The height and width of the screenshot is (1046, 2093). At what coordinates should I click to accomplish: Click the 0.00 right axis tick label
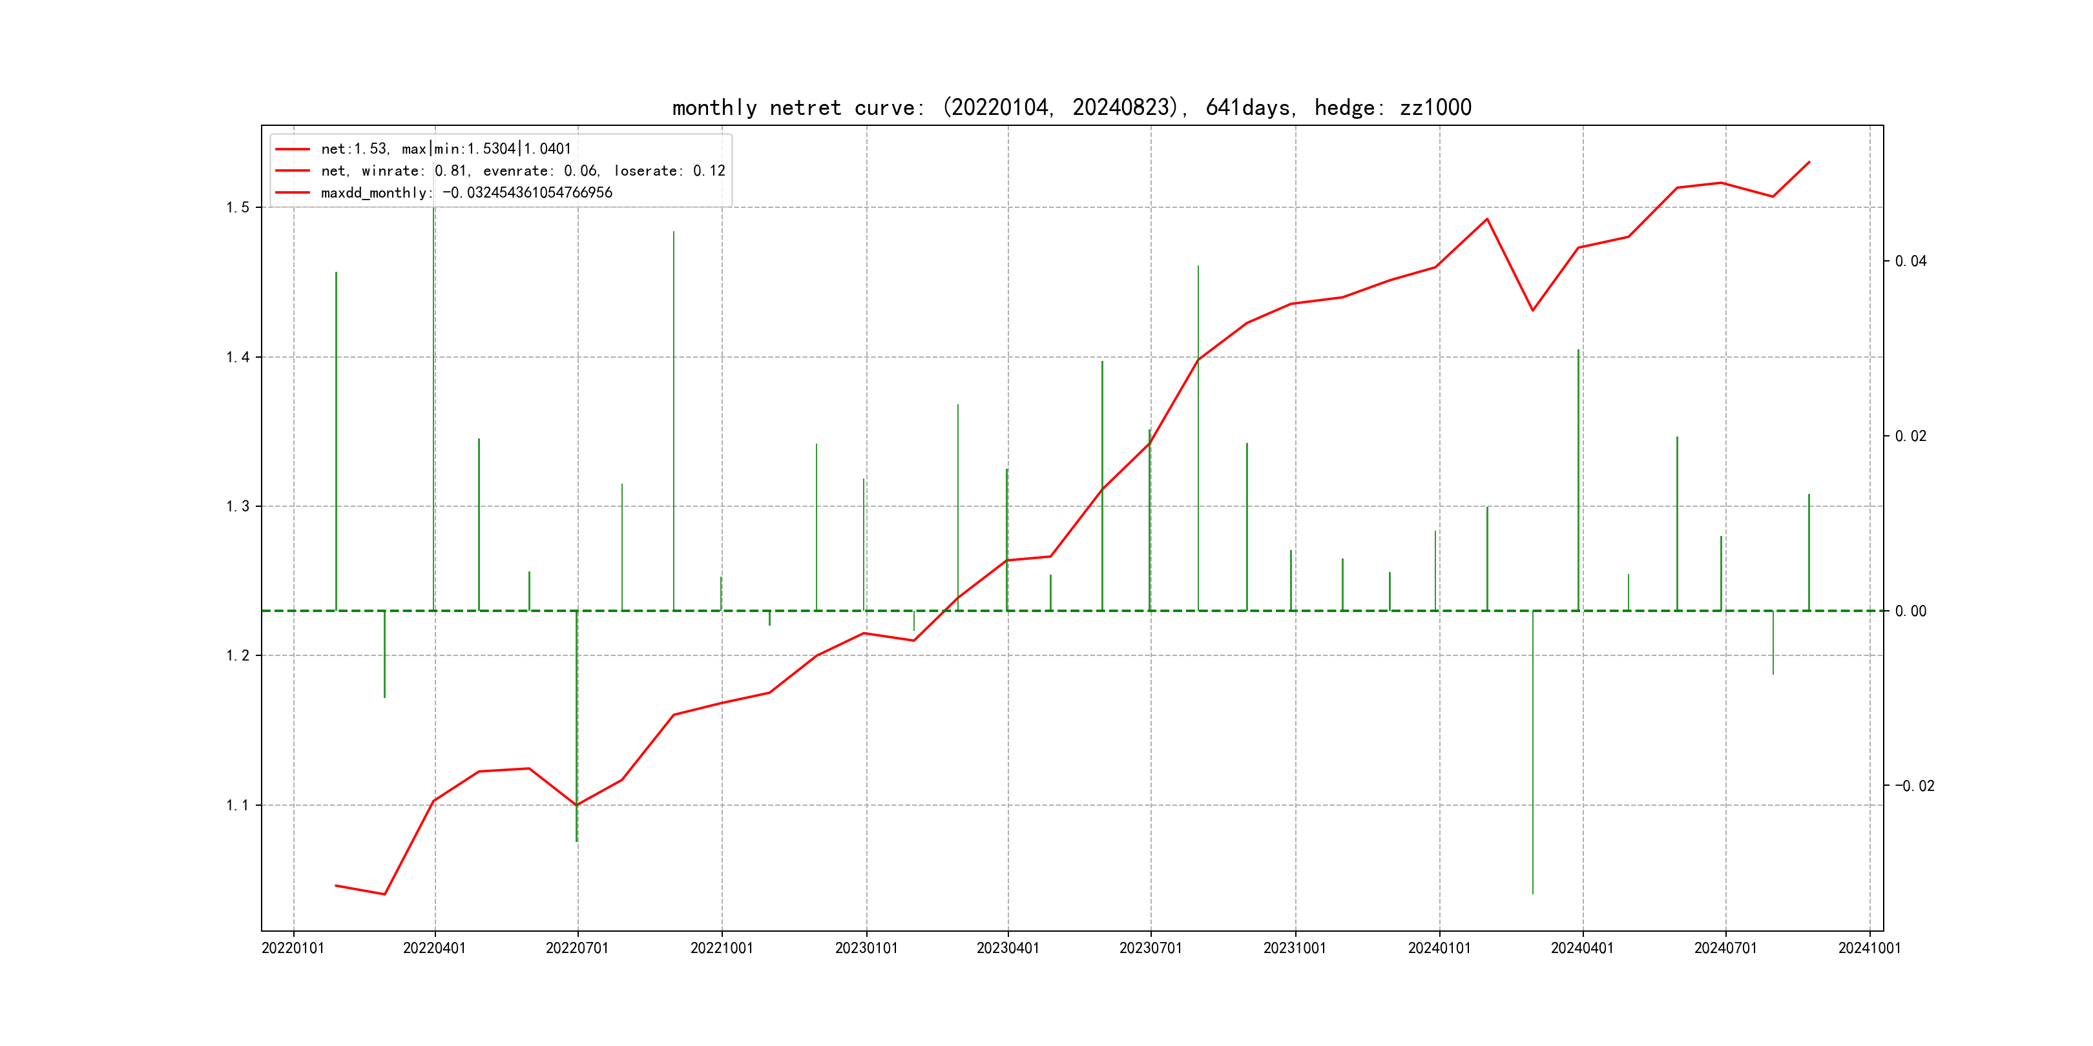click(x=1910, y=611)
